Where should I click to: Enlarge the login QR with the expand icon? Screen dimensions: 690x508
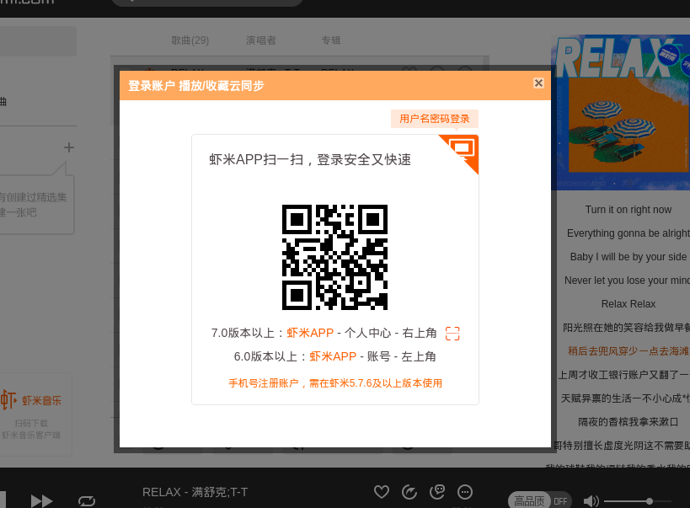[x=452, y=333]
